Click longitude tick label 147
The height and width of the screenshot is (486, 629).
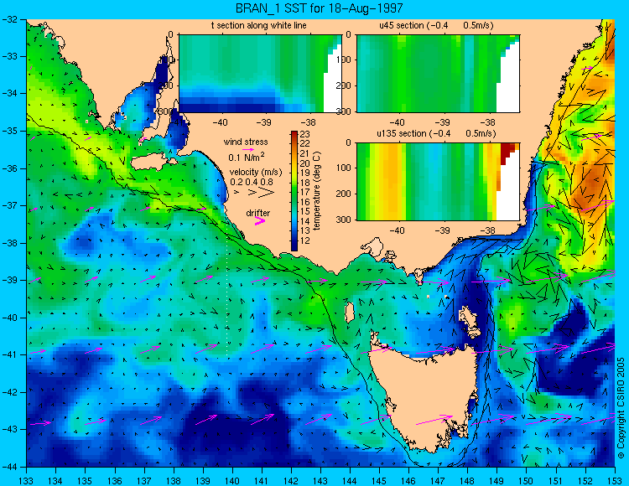(438, 480)
